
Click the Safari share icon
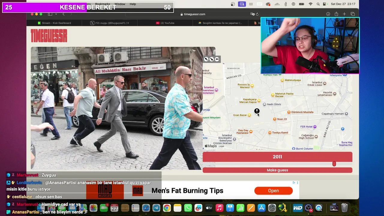pyautogui.click(x=336, y=14)
